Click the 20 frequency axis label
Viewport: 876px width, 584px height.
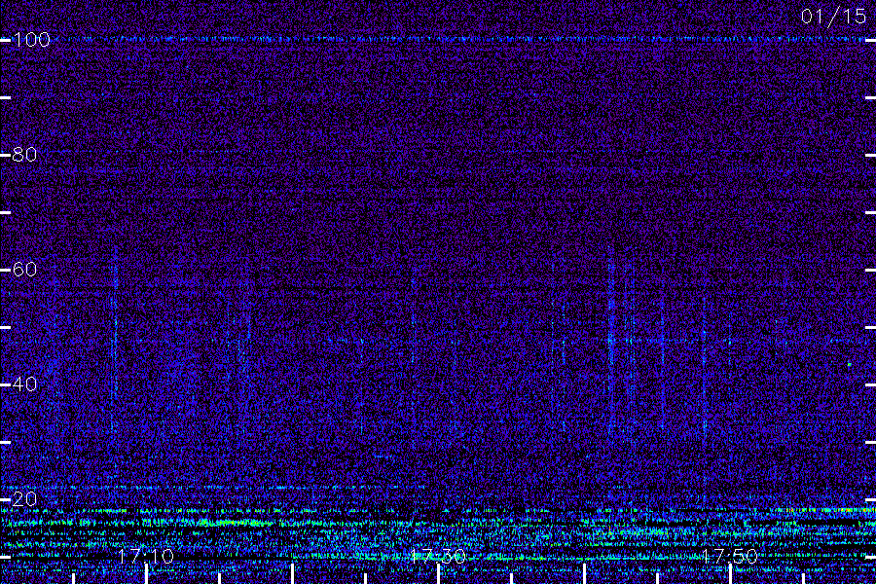[24, 499]
